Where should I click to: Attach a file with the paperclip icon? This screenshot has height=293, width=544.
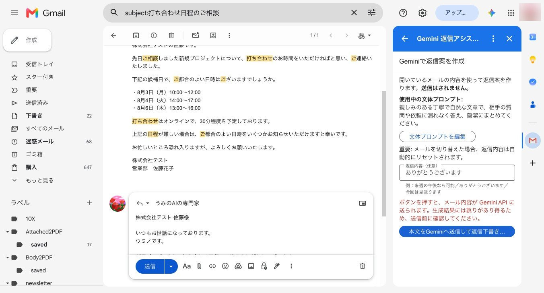pos(199,266)
